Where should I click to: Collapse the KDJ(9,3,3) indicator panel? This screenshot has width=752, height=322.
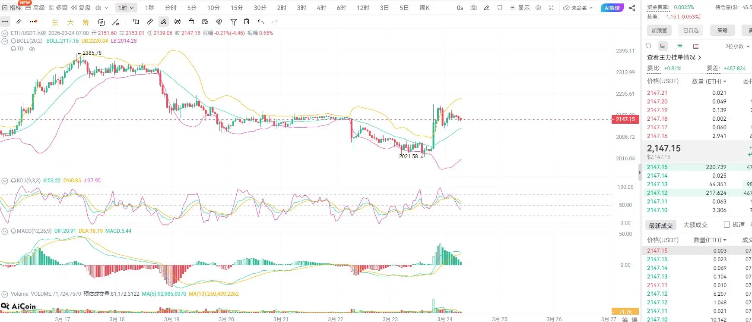(5, 181)
